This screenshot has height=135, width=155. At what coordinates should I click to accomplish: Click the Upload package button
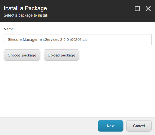tap(61, 55)
